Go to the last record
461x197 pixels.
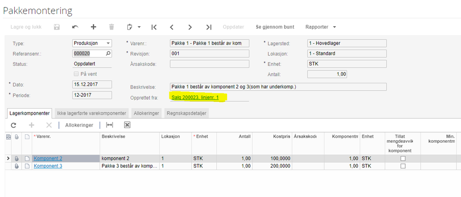209,27
